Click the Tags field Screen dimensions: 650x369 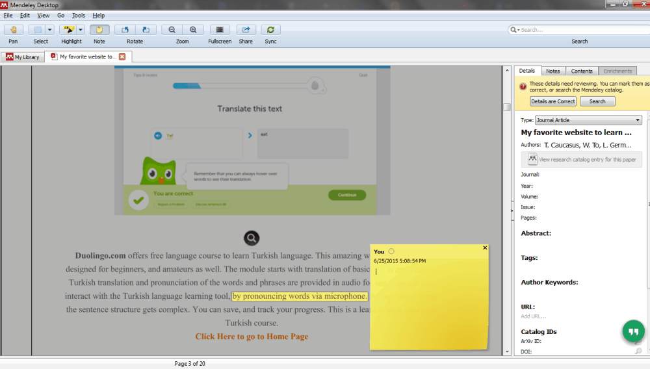click(x=529, y=258)
